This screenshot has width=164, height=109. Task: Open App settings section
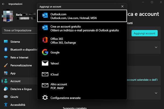pos(19,73)
